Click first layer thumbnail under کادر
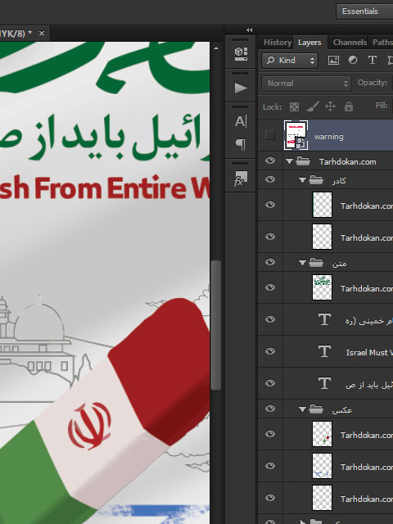The width and height of the screenshot is (393, 524). click(322, 205)
